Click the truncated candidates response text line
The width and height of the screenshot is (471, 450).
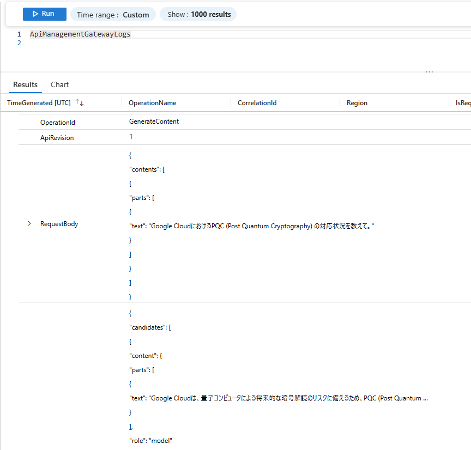tap(278, 398)
